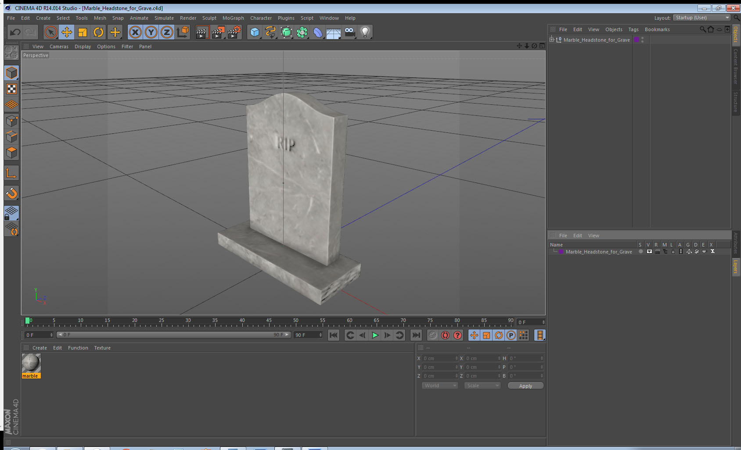741x450 pixels.
Task: Go to end of animation
Action: 416,335
